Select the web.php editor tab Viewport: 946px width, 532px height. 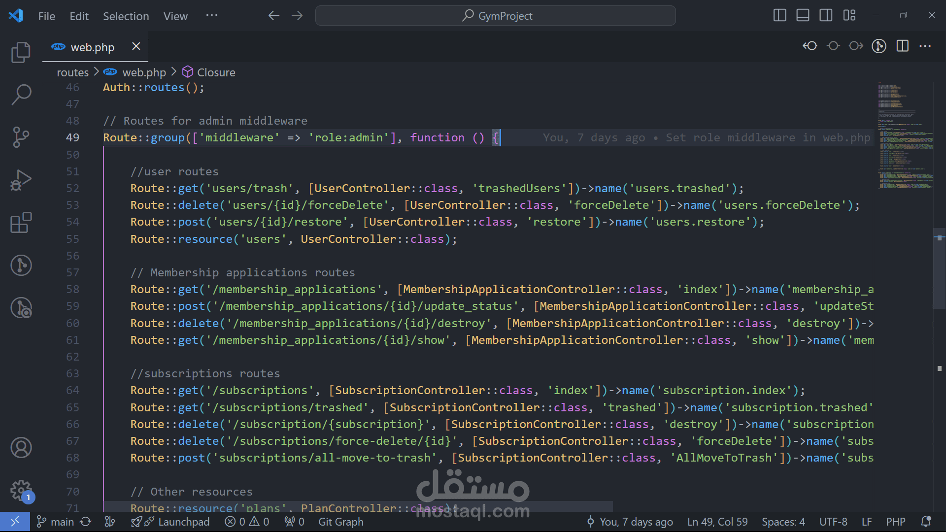92,47
